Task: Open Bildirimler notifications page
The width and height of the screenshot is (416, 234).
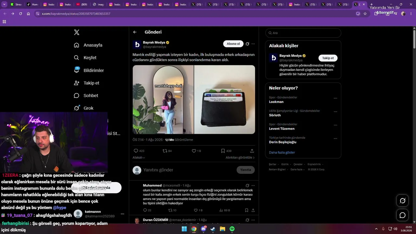Action: click(89, 70)
